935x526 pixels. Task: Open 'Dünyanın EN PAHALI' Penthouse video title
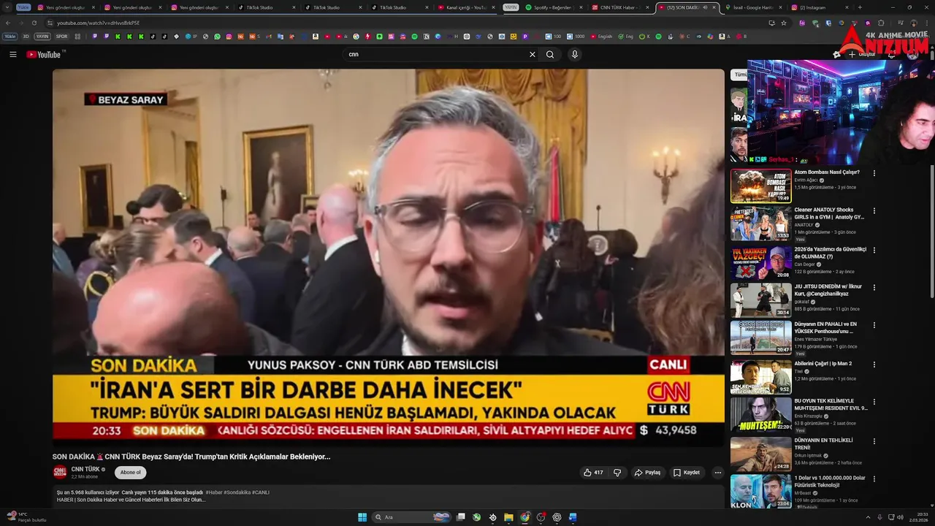click(826, 327)
